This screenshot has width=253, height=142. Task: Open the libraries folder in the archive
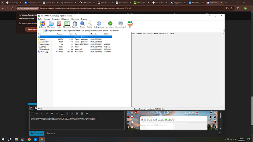tap(43, 39)
